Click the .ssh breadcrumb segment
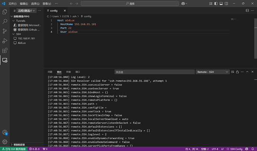257x151 pixels. tap(74, 16)
